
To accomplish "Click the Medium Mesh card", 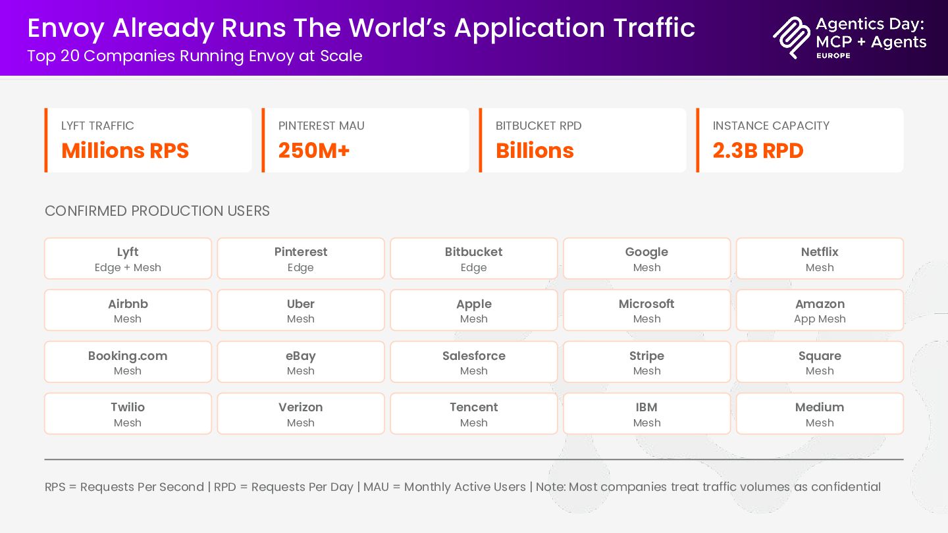I will point(820,414).
